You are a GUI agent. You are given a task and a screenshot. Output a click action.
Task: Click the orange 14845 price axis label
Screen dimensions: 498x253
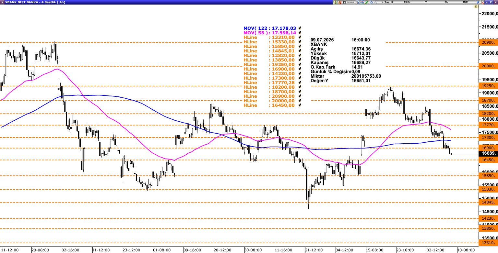(488, 202)
